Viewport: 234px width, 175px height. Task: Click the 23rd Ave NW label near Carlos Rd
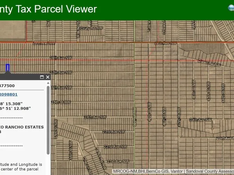(114, 132)
